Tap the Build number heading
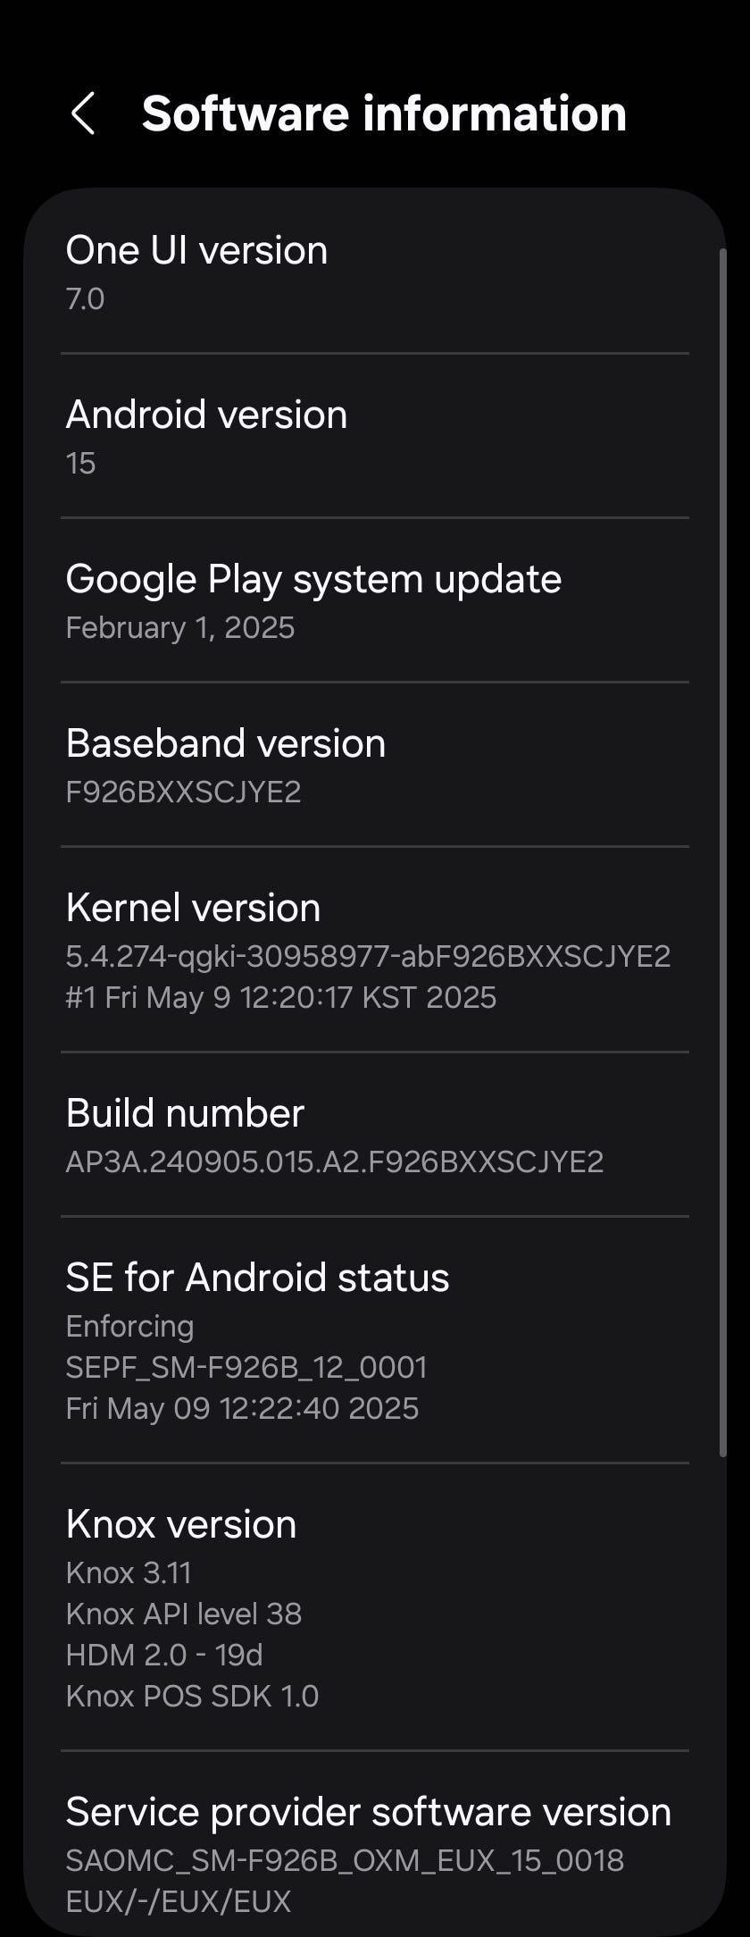The height and width of the screenshot is (1937, 750). [x=185, y=1114]
